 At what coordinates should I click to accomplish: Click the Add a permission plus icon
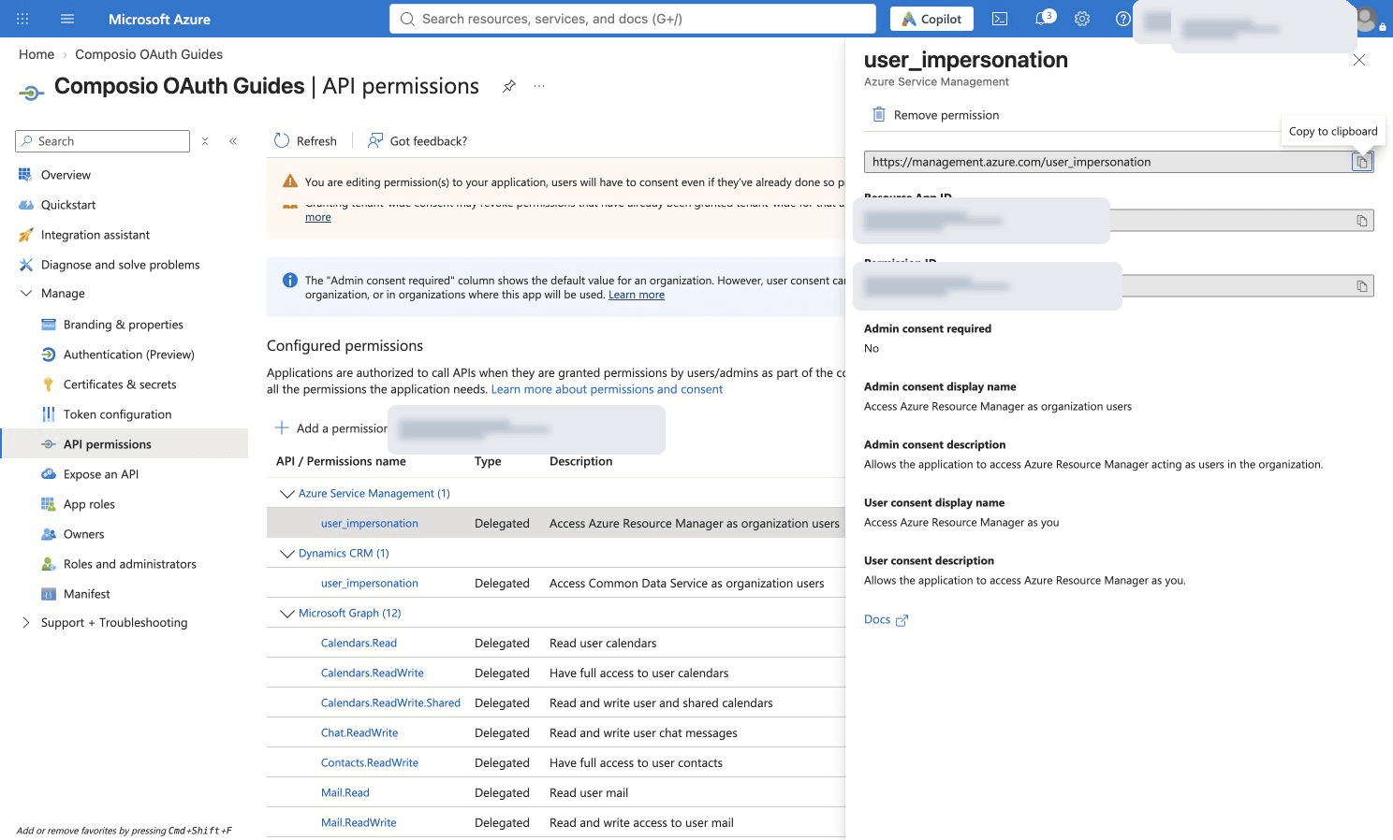281,427
